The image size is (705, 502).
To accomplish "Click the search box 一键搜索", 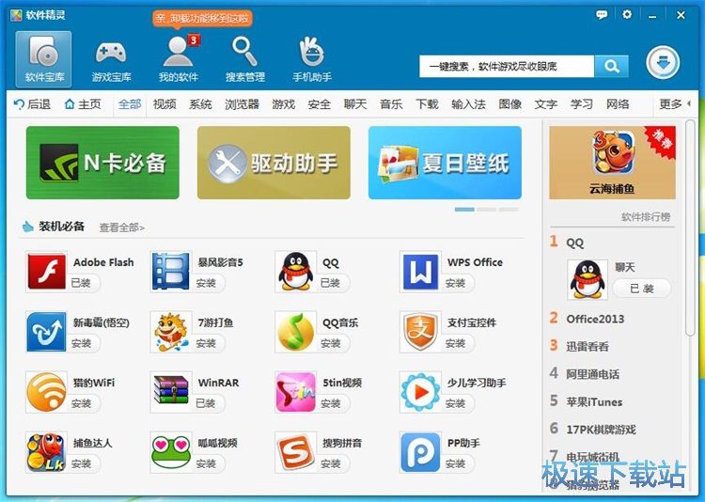I will click(507, 66).
